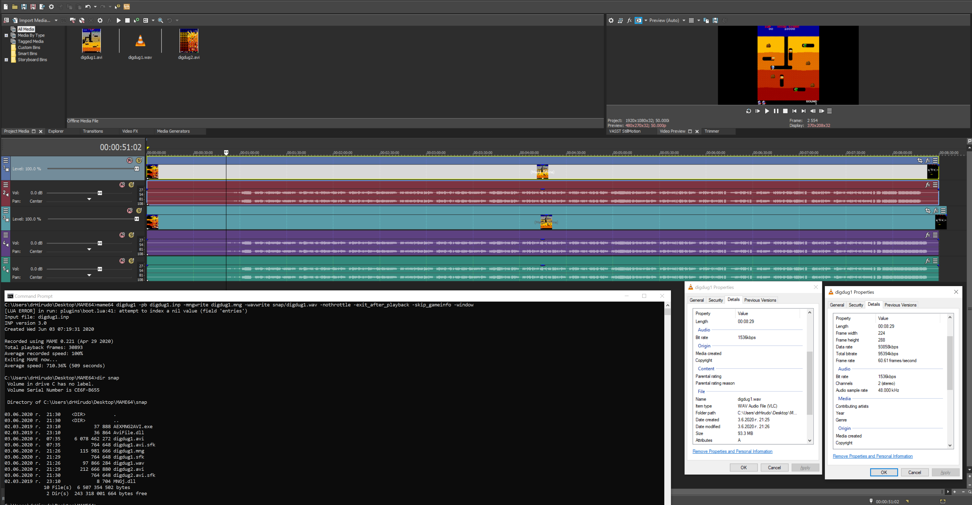Open the Preview (Auto) quality dropdown
The image size is (972, 505).
coord(683,20)
